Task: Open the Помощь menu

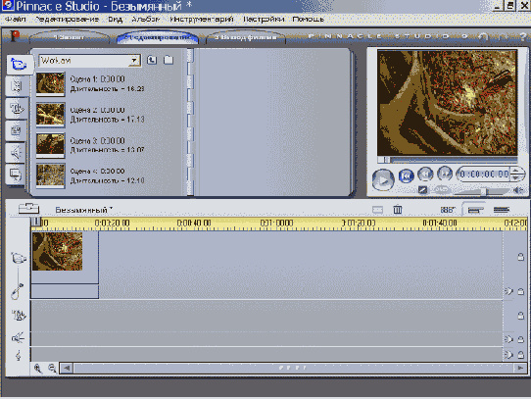Action: tap(309, 20)
